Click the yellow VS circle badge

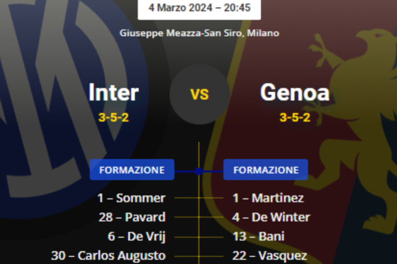[200, 94]
